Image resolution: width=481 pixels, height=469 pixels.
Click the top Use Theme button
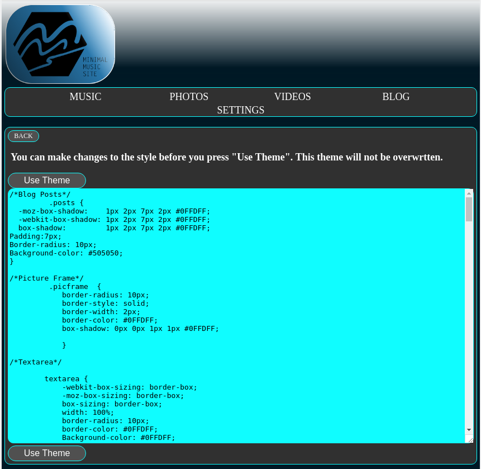[x=47, y=180]
